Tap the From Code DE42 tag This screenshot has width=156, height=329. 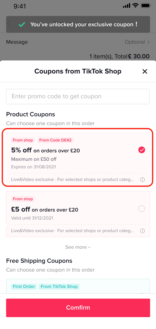coord(55,140)
